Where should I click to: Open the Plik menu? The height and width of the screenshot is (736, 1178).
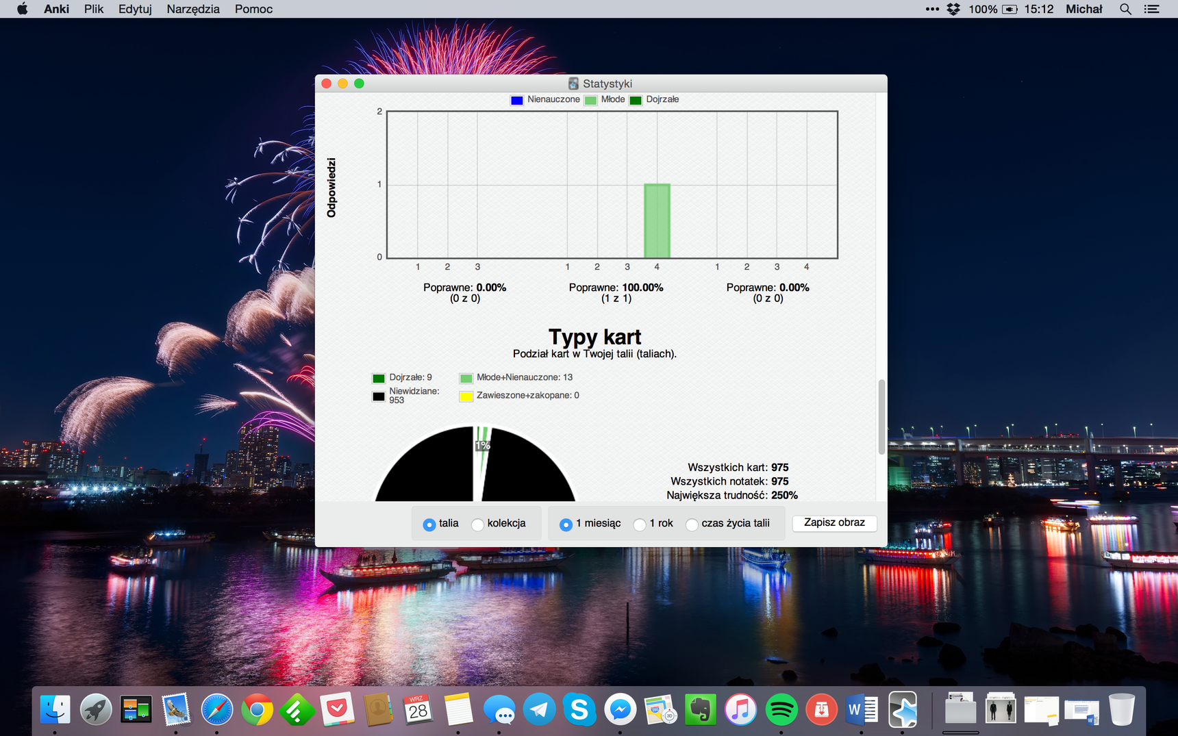(94, 9)
